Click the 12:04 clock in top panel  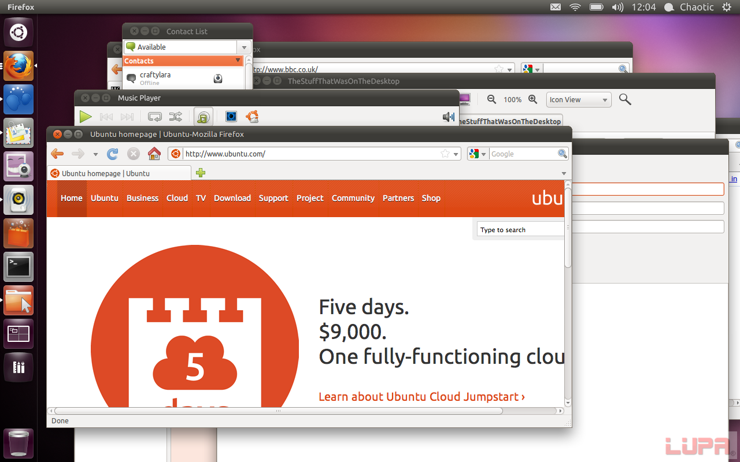(x=643, y=7)
